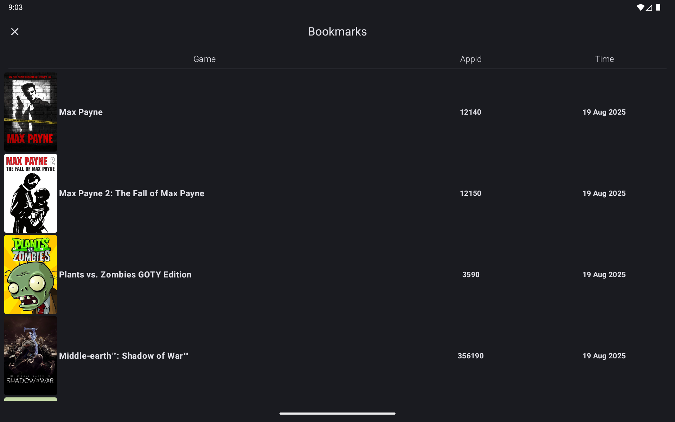Tap the Max Payne cover art thumbnail
Image resolution: width=675 pixels, height=422 pixels.
pos(31,112)
